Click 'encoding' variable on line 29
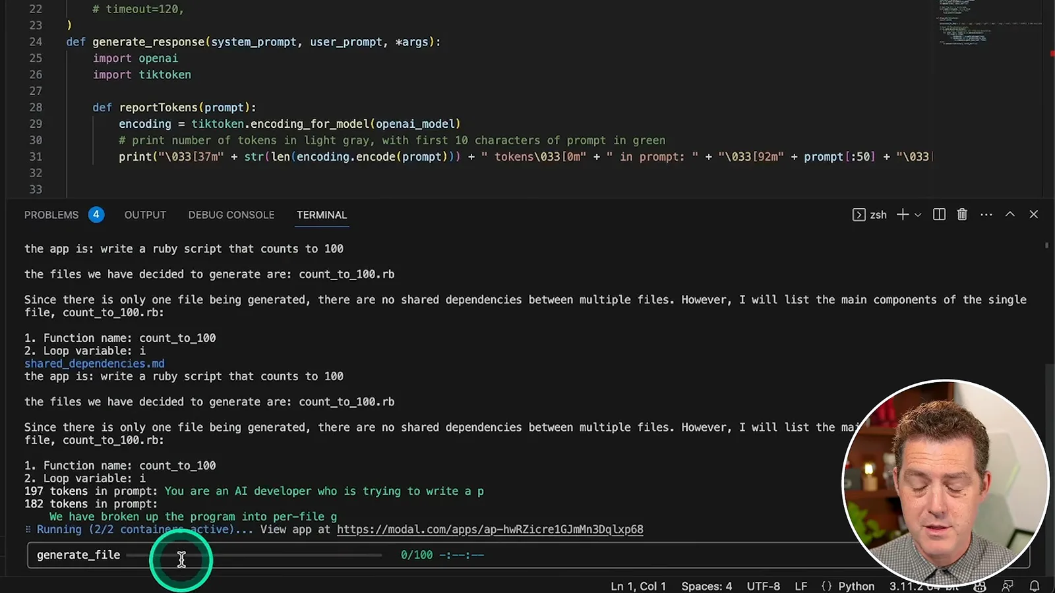The width and height of the screenshot is (1055, 593). coord(145,124)
